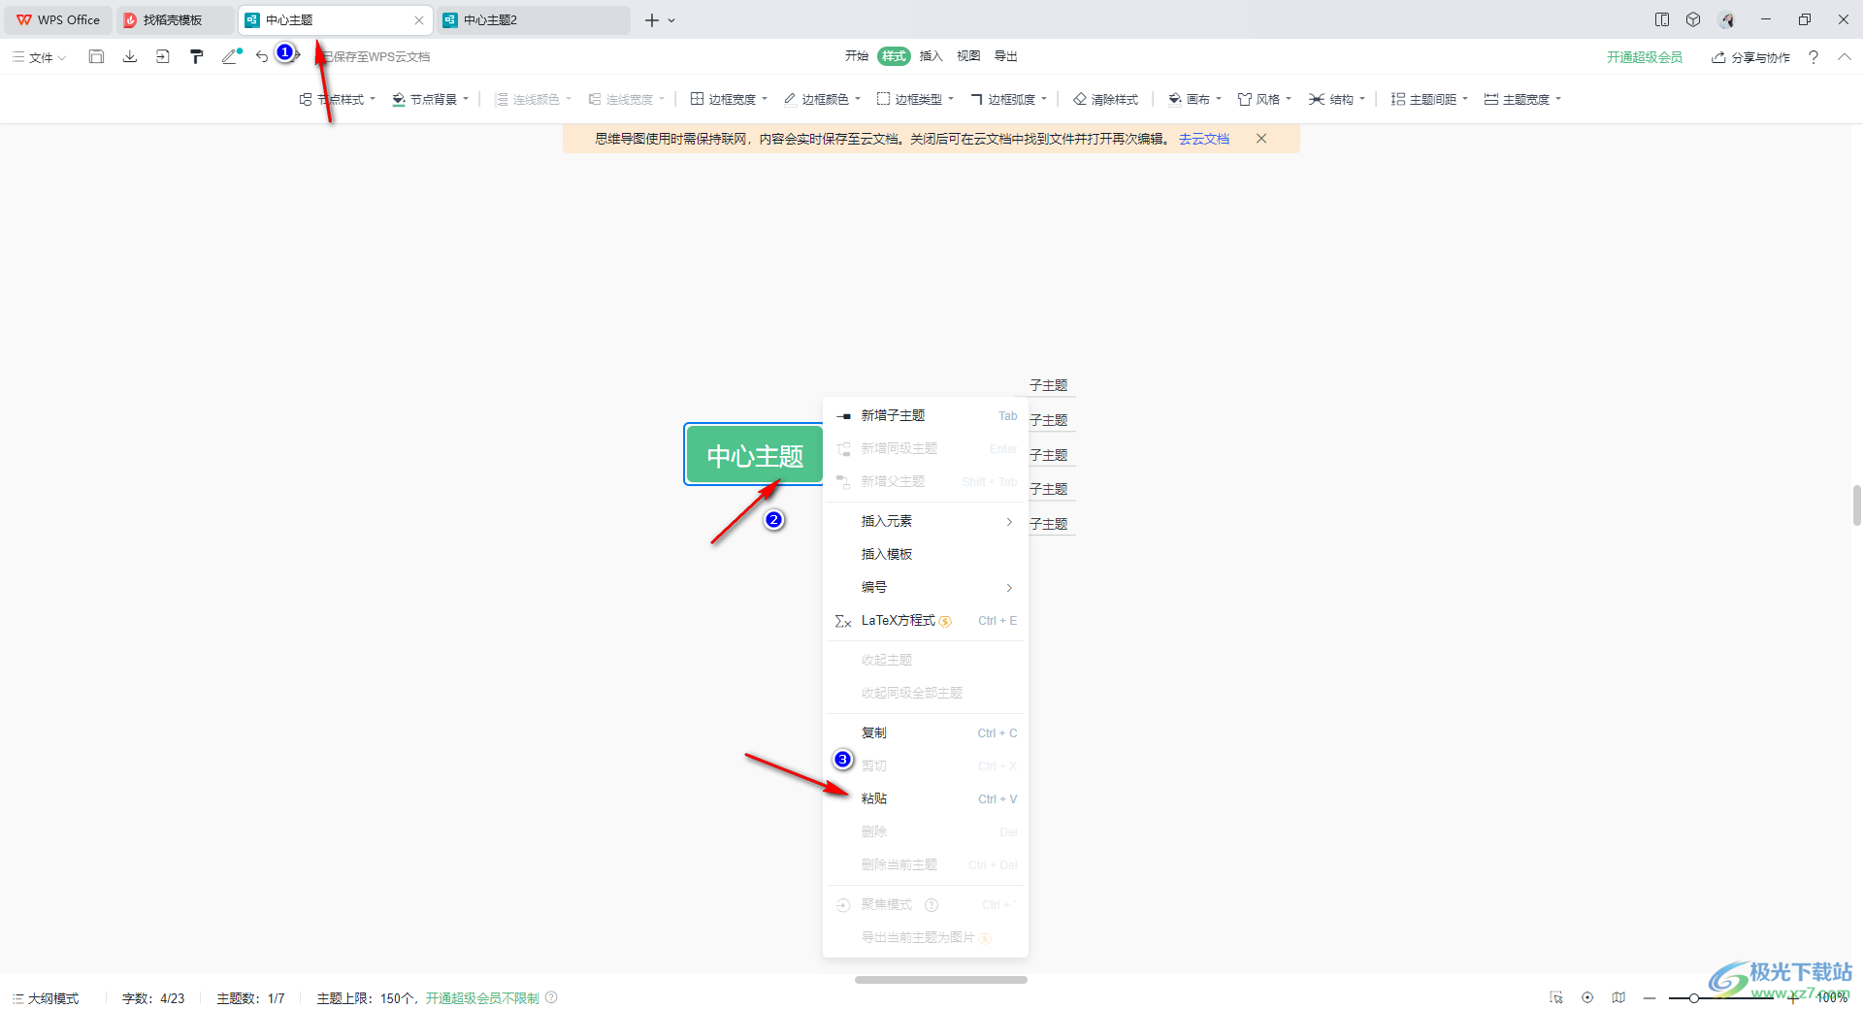Select the format painter icon
The height and width of the screenshot is (1009, 1863).
click(x=197, y=56)
